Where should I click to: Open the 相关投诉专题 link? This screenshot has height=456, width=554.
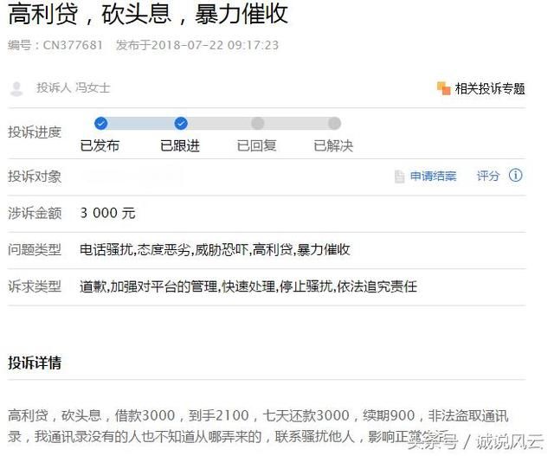(490, 88)
